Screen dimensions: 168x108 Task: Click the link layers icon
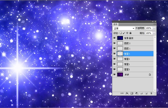click(122, 93)
